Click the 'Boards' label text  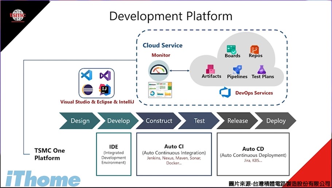click(233, 56)
